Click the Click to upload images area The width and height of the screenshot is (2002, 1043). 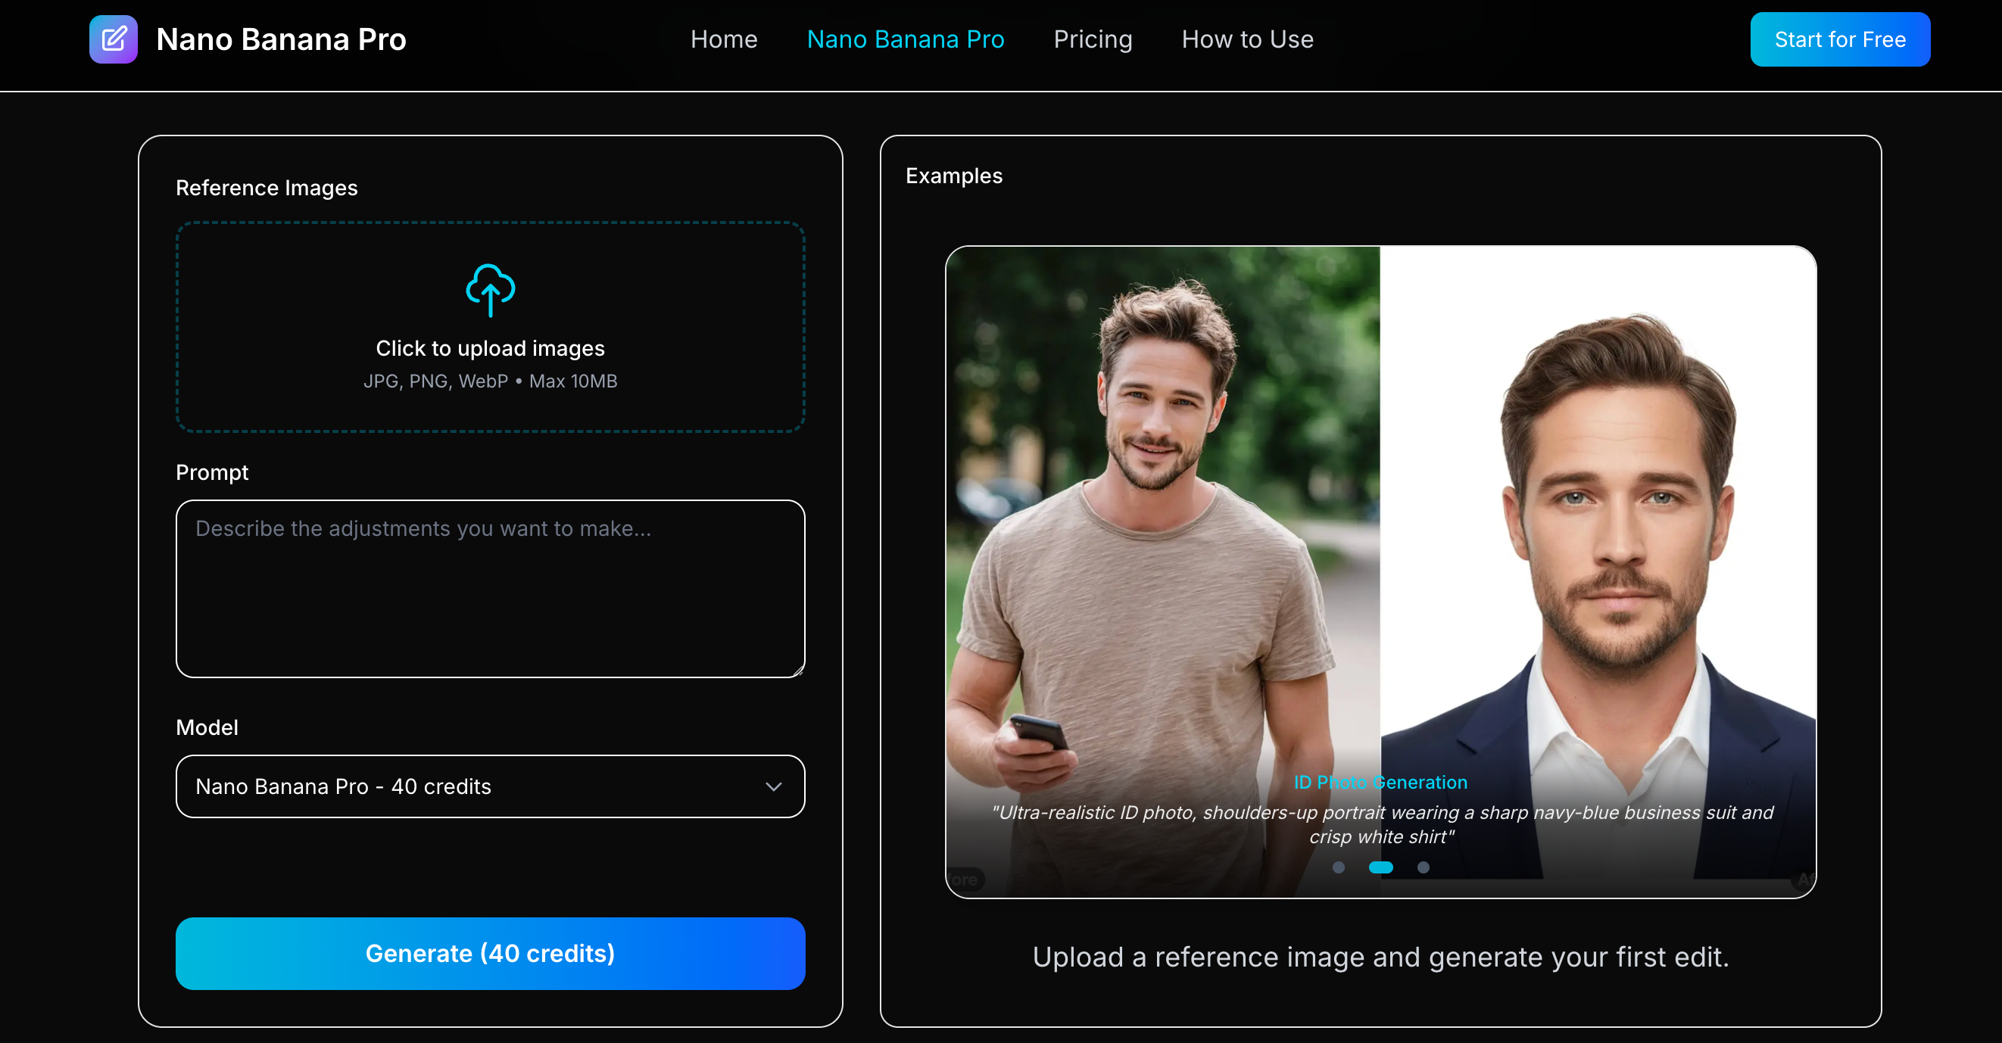[490, 347]
